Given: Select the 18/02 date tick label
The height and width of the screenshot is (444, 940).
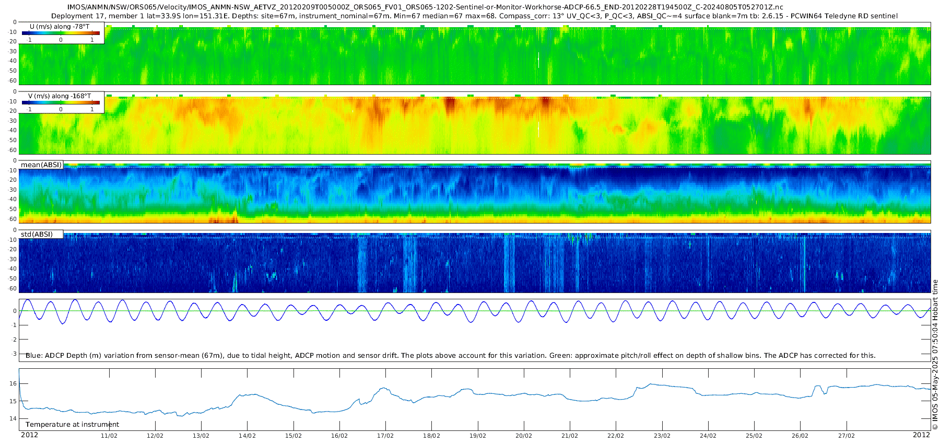Looking at the screenshot, I should coord(431,436).
